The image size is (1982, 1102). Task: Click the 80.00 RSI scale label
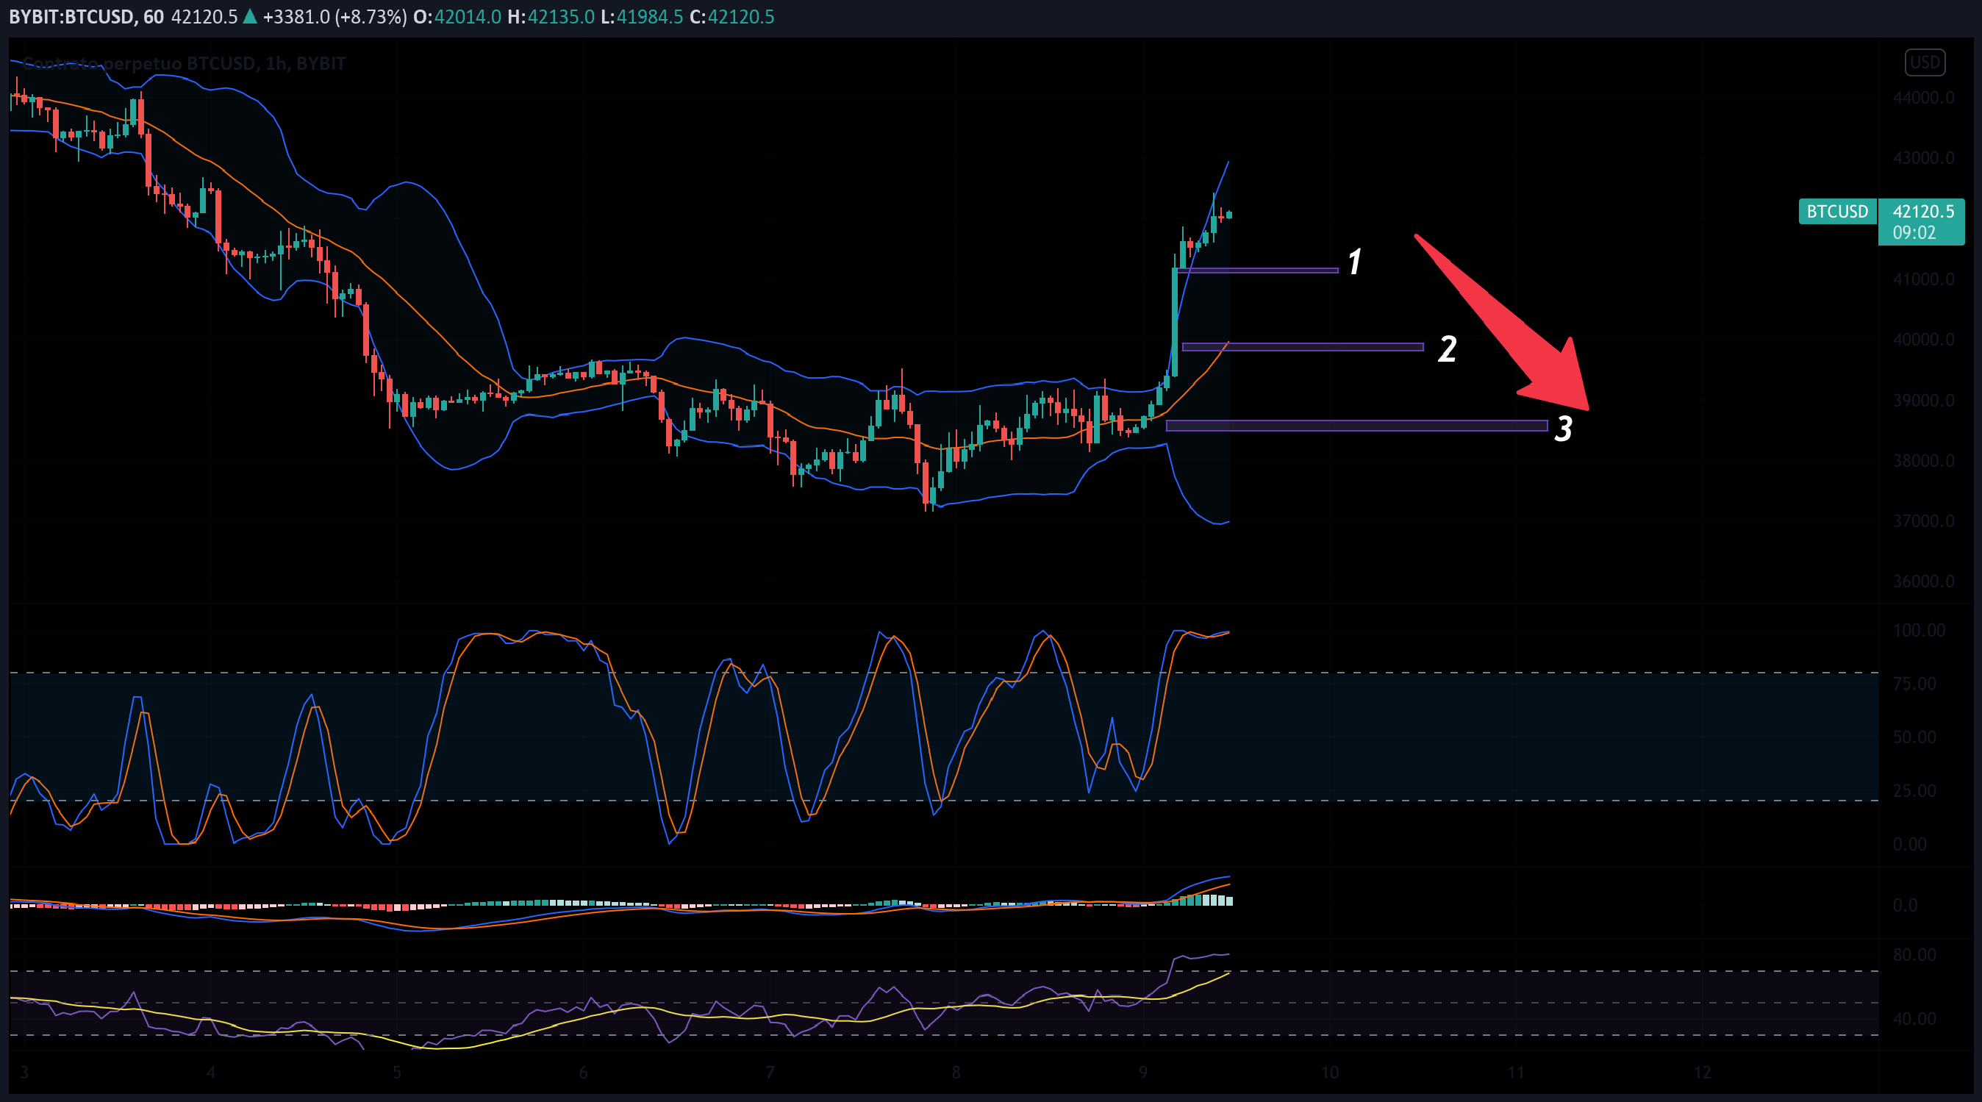pos(1914,954)
